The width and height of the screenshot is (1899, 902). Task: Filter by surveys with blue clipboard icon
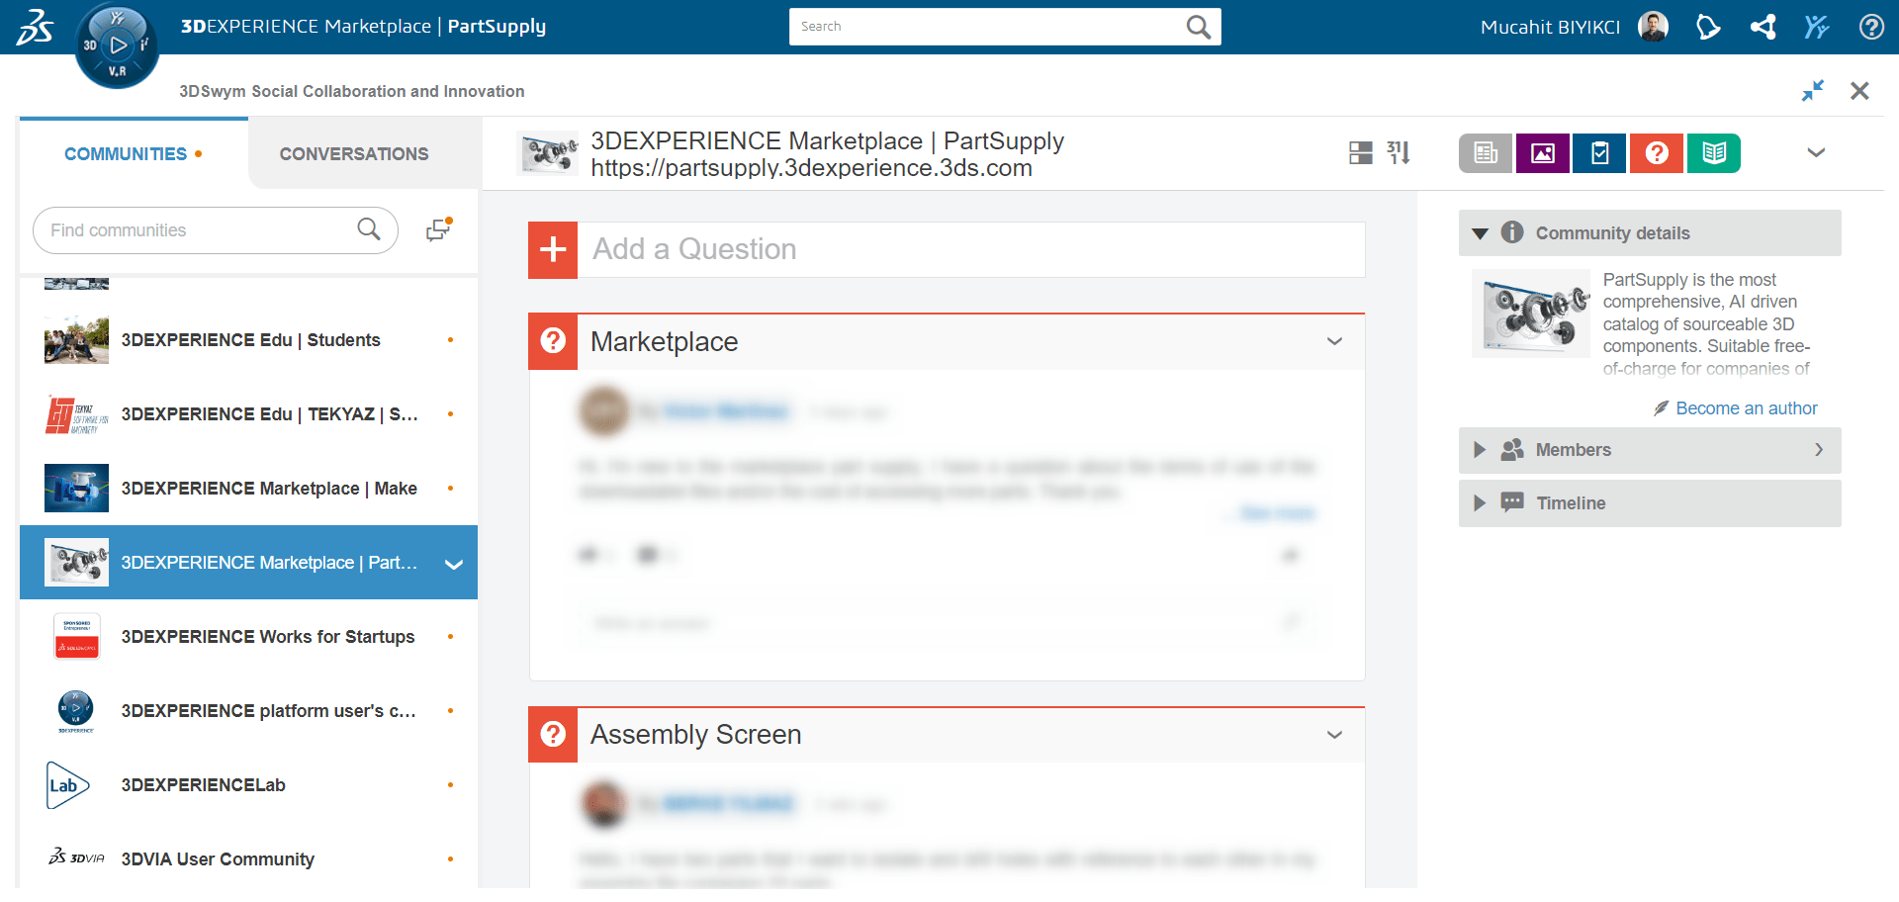(1599, 153)
